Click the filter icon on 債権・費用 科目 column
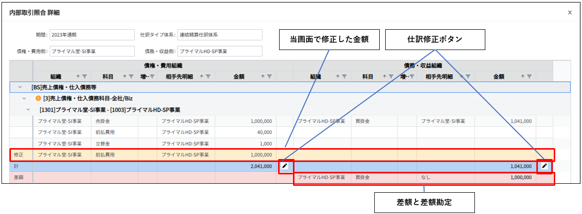 (x=131, y=76)
